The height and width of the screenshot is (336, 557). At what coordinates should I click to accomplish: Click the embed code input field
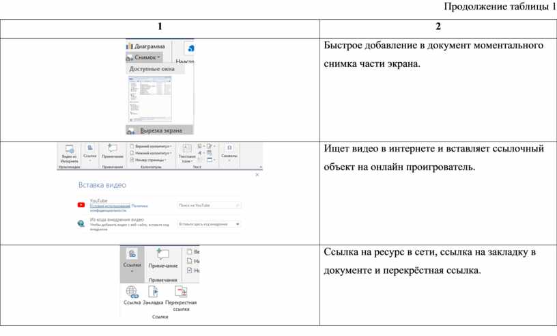pos(209,224)
